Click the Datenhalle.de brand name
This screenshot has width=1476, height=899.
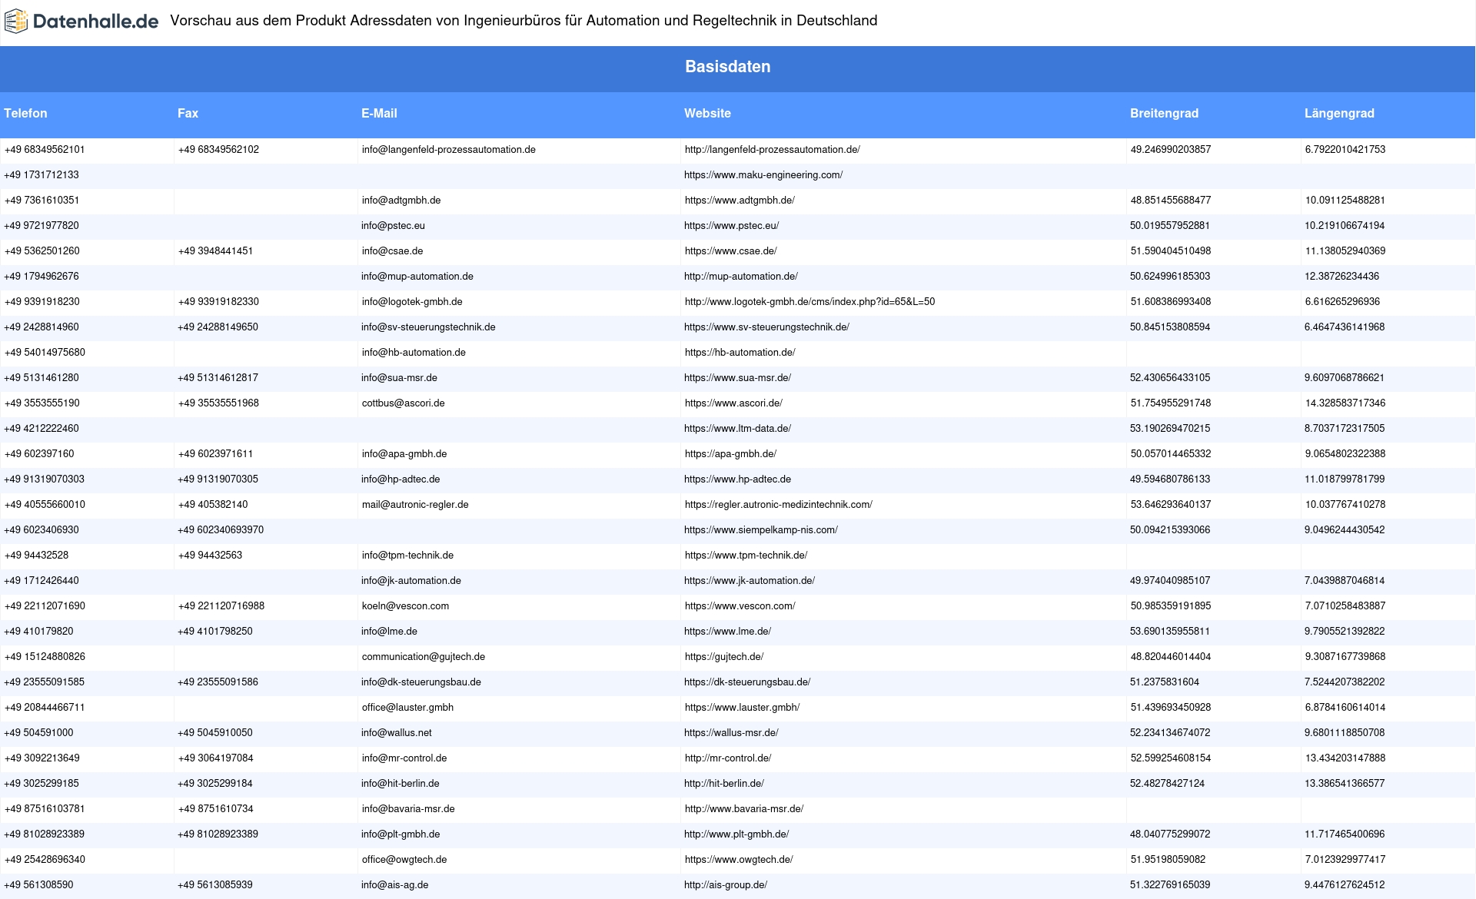tap(96, 22)
